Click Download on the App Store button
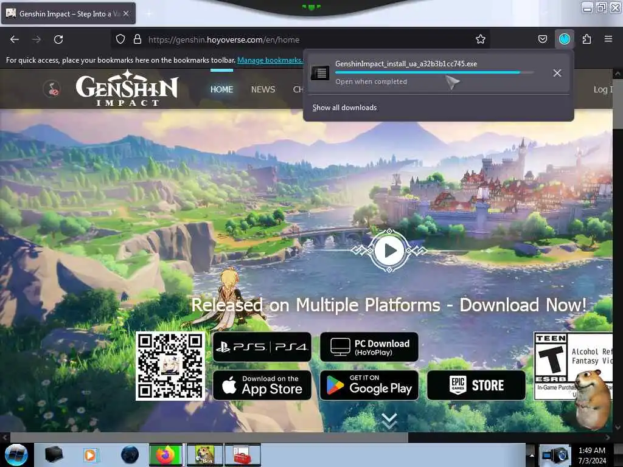The width and height of the screenshot is (623, 467). [x=262, y=385]
